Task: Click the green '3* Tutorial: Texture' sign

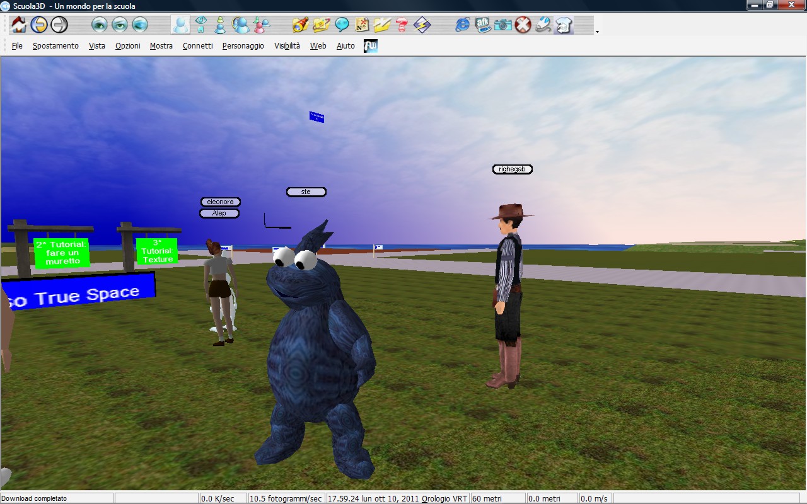Action: 157,251
